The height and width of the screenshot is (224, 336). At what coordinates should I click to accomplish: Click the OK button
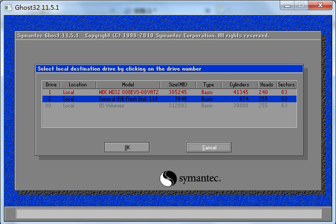(127, 147)
